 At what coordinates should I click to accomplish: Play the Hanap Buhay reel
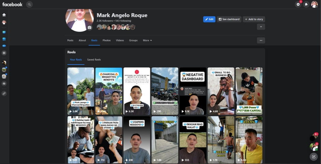tap(165, 140)
